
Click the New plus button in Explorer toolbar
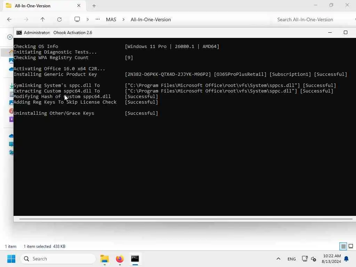click(10, 37)
